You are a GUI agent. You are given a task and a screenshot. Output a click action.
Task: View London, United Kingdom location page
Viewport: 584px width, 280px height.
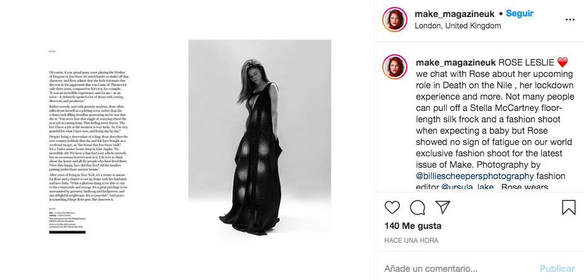coord(458,26)
